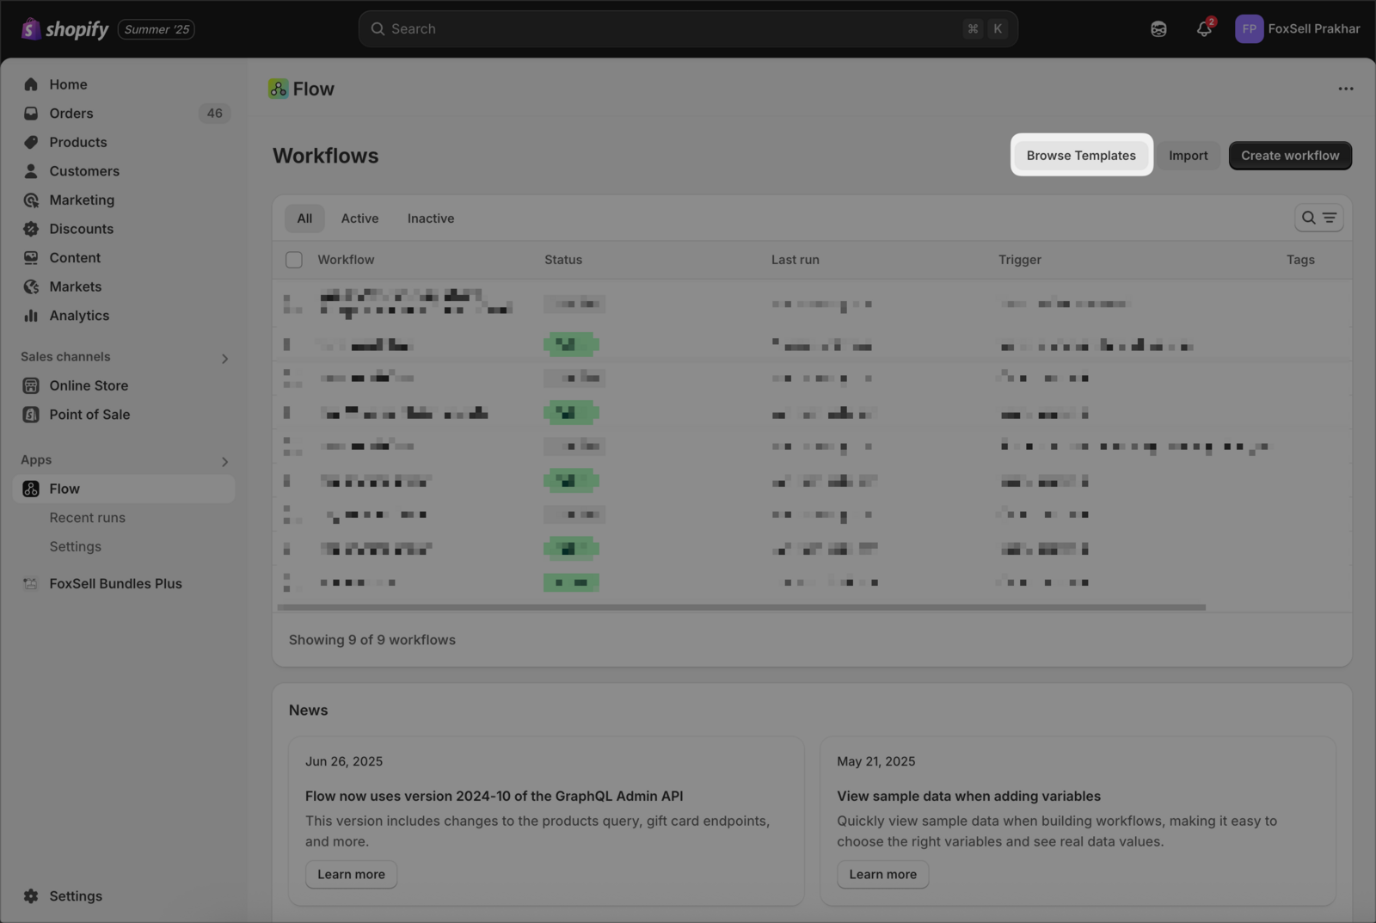Switch to the Active workflows tab
The width and height of the screenshot is (1376, 923).
[x=359, y=218]
